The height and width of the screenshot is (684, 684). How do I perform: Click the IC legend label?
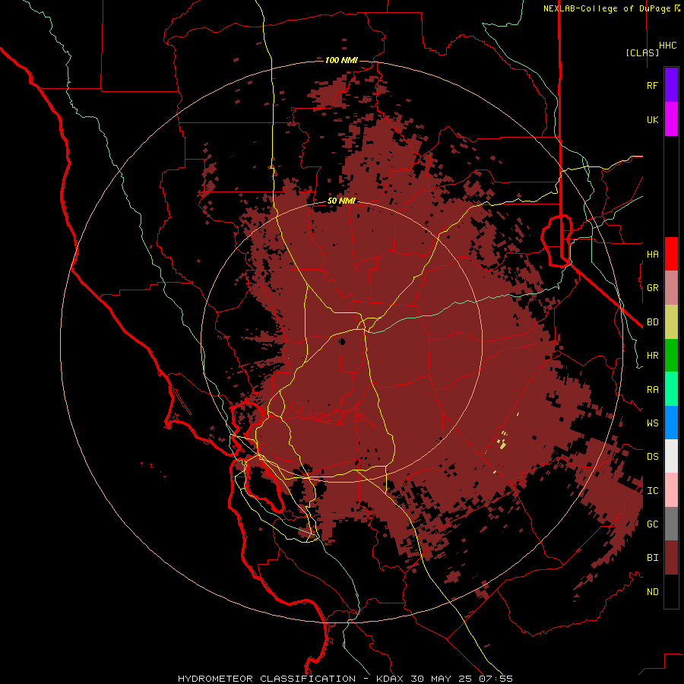click(652, 491)
